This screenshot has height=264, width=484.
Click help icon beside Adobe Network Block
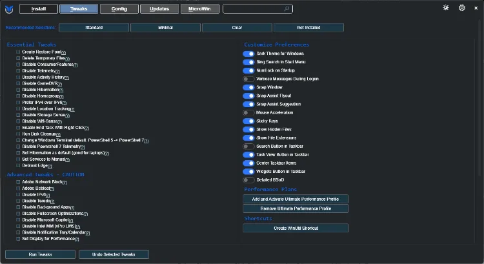tap(64, 183)
